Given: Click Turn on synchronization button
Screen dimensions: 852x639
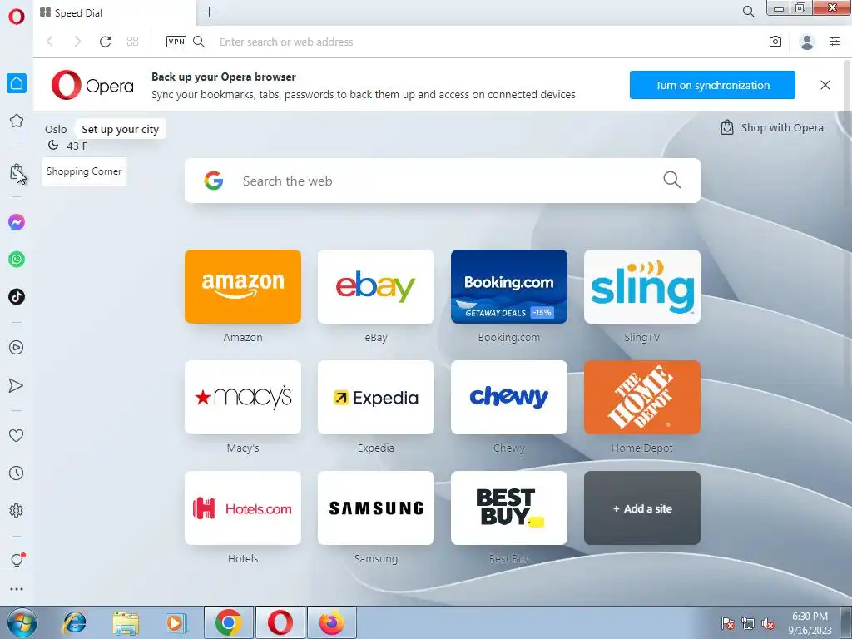Looking at the screenshot, I should tap(712, 85).
